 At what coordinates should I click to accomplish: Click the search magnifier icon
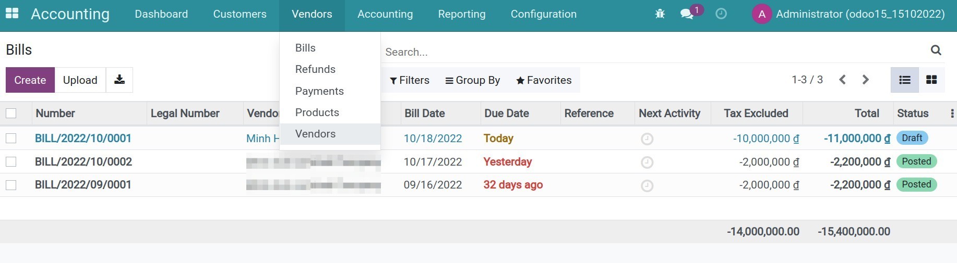[x=936, y=51]
